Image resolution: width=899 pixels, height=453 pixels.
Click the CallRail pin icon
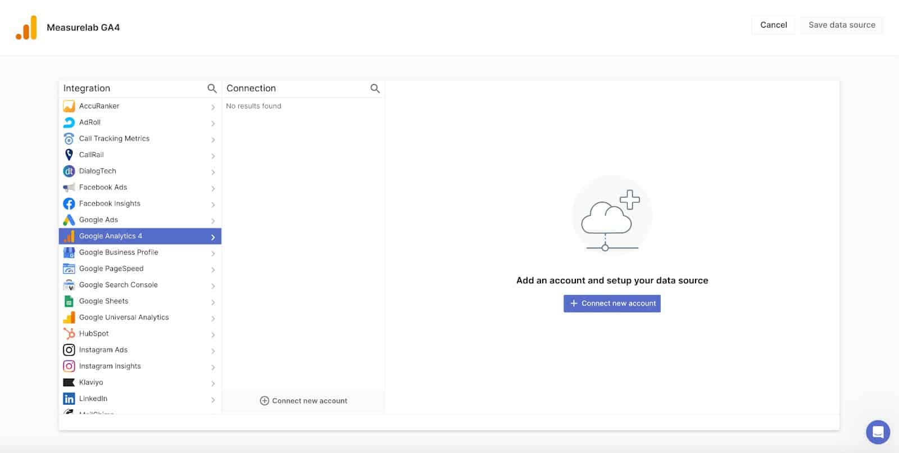(x=69, y=155)
